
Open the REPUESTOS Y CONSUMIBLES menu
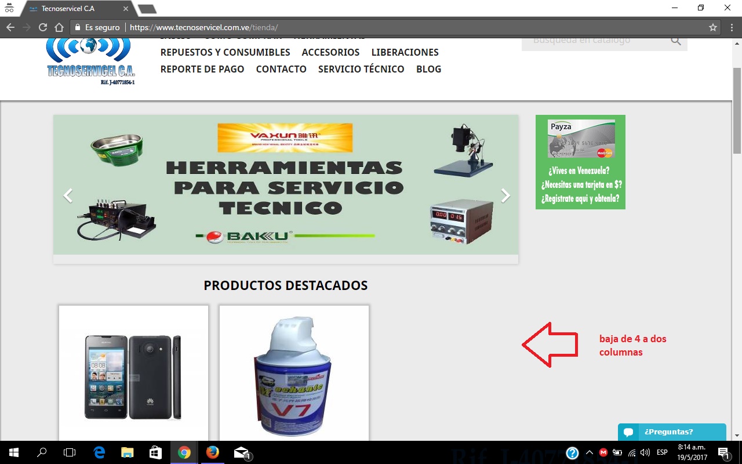click(225, 52)
